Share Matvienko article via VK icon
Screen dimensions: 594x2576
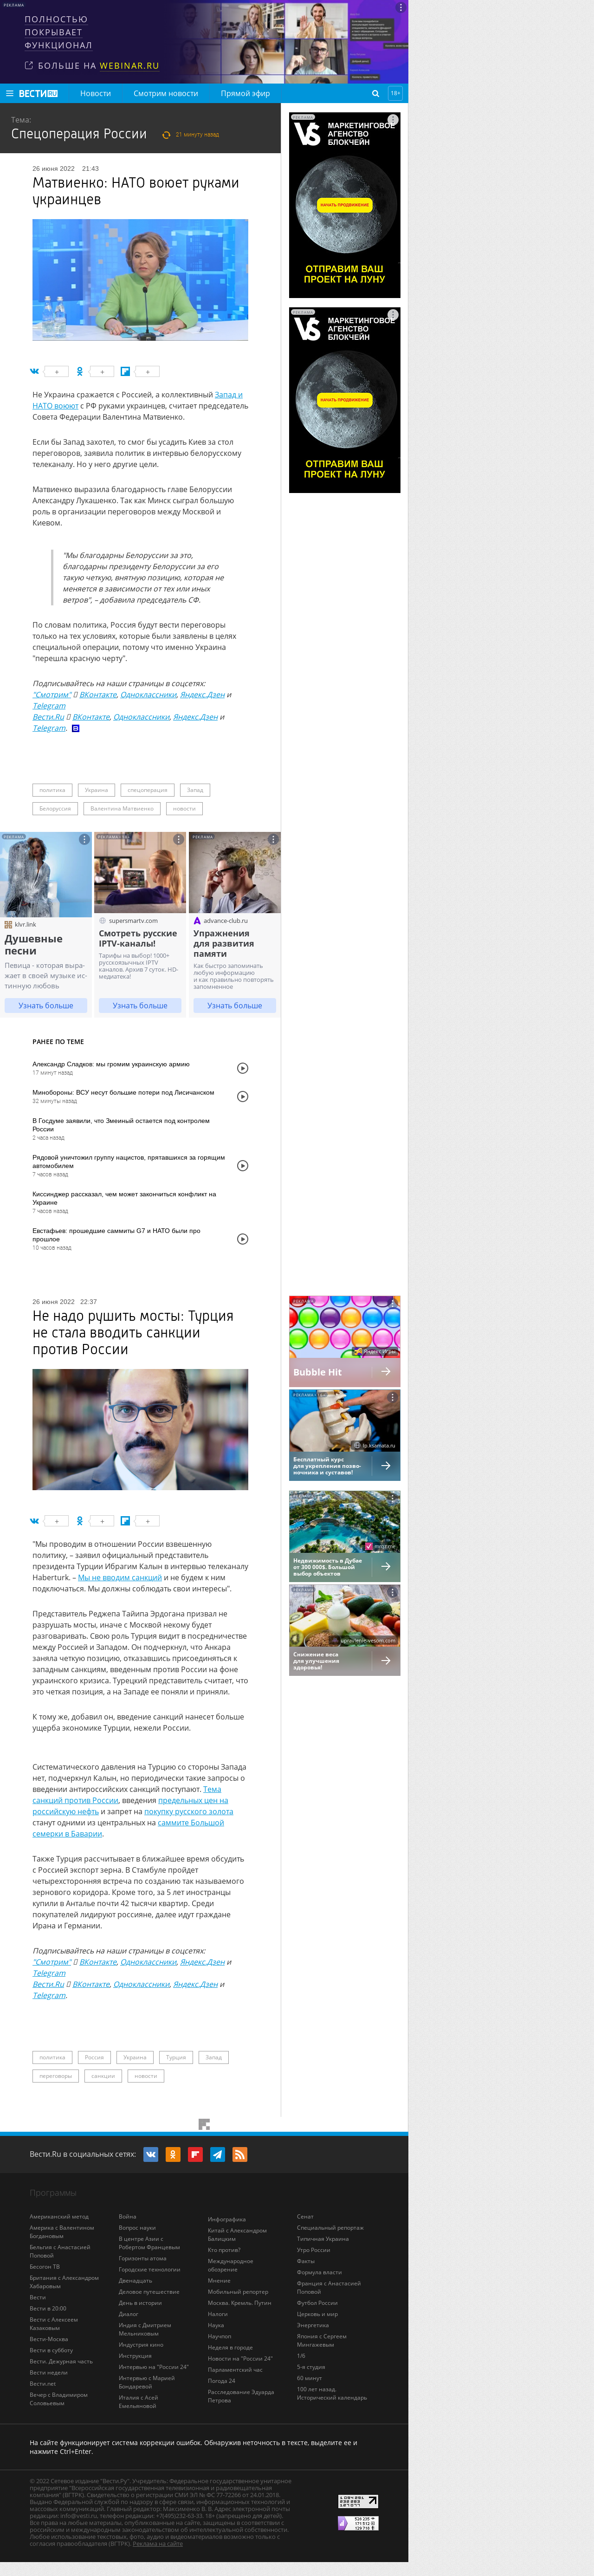click(35, 371)
